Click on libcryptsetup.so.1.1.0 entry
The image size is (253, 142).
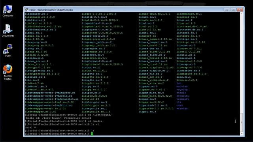tap(42, 74)
